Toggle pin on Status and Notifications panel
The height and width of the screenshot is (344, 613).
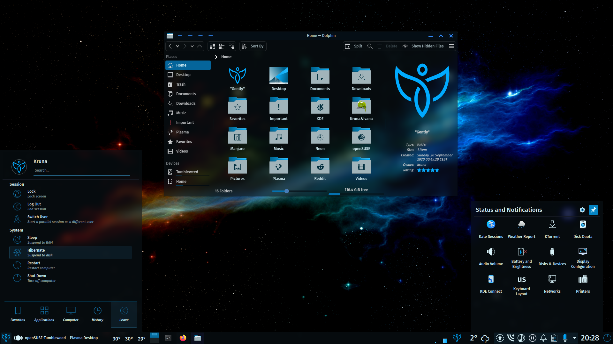594,210
